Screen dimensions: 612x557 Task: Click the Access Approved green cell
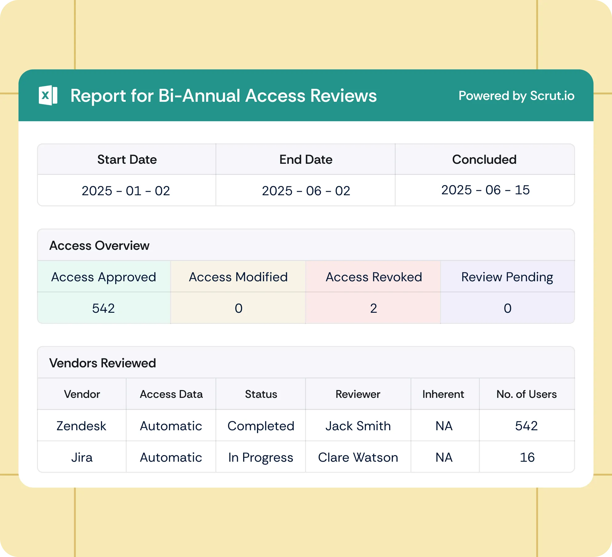(x=104, y=277)
